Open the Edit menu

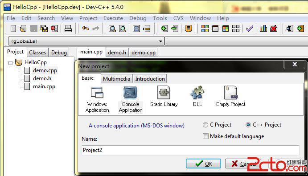click(26, 18)
